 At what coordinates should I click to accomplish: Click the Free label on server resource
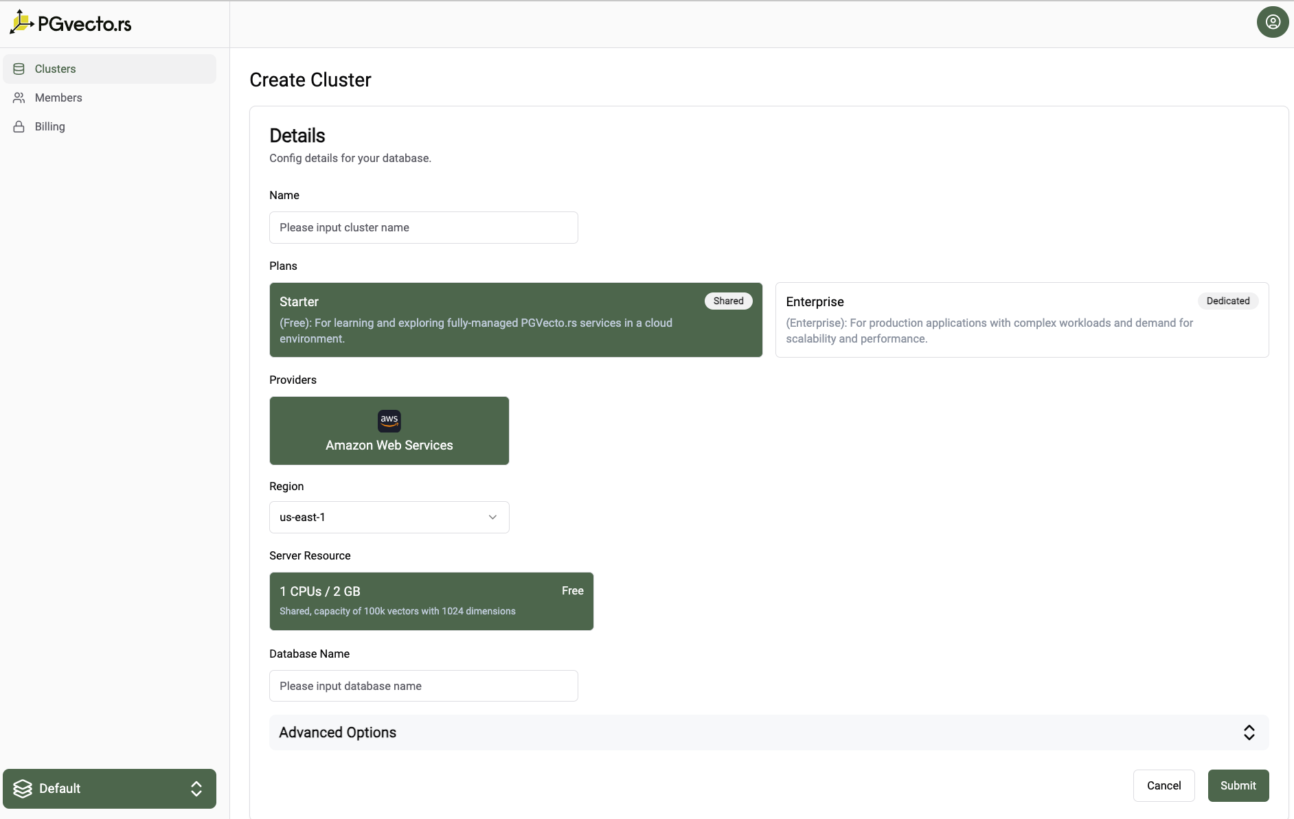[x=573, y=590]
